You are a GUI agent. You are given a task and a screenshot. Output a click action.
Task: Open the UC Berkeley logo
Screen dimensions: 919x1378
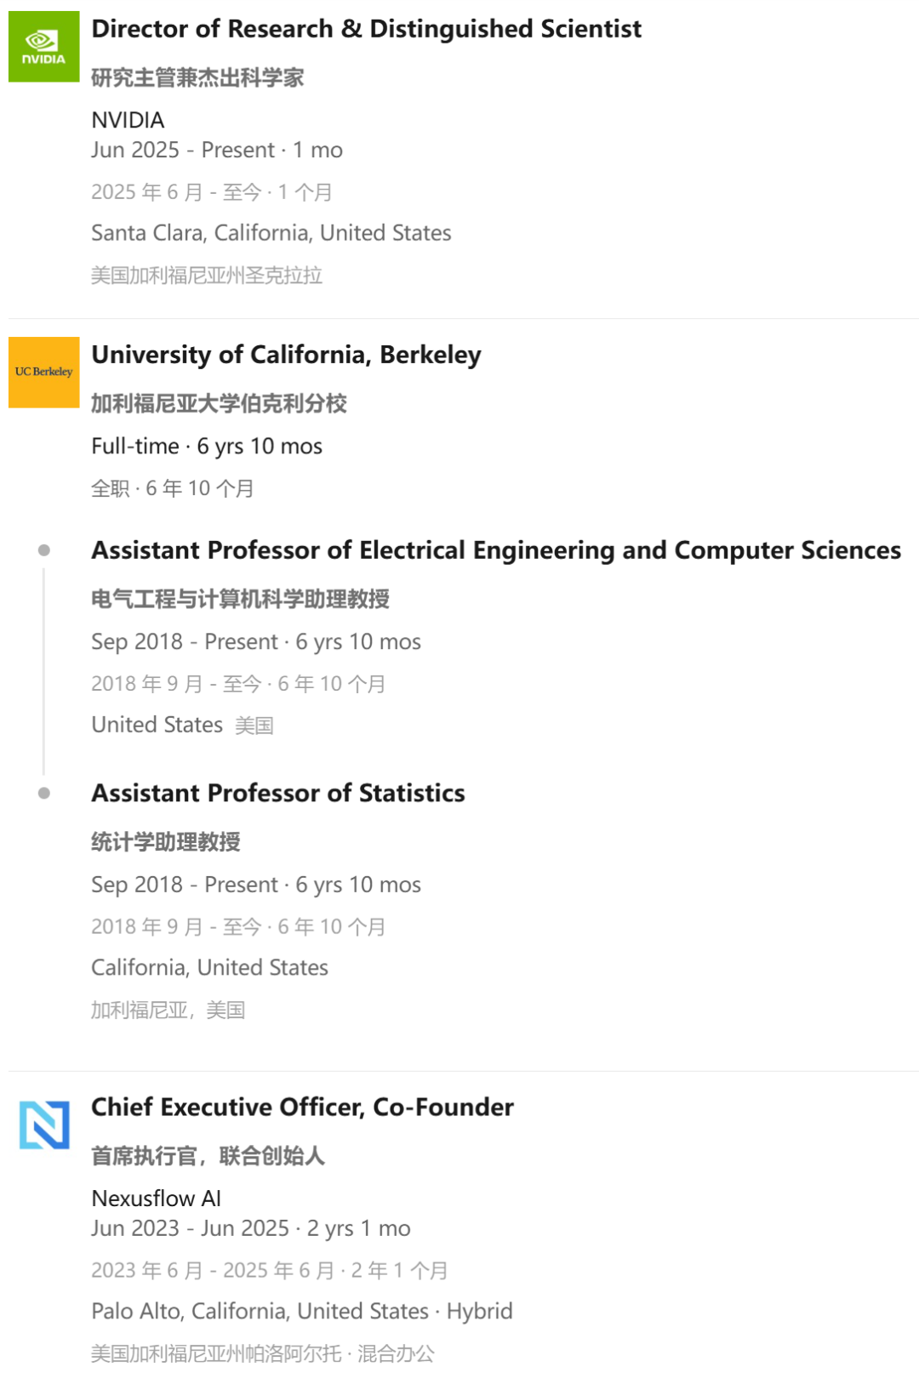click(43, 373)
